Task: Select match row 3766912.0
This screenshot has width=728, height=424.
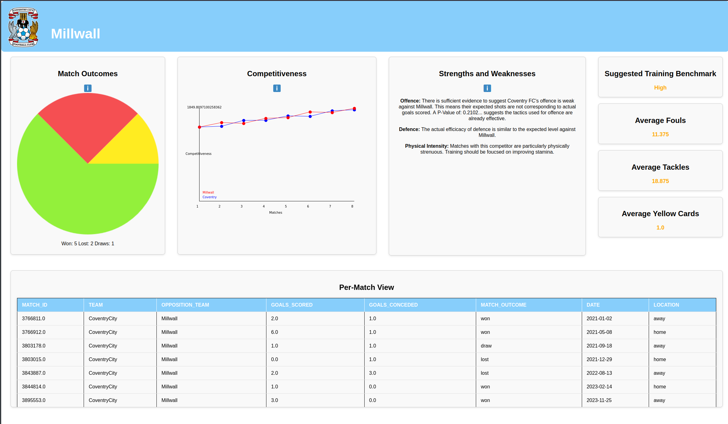Action: [x=34, y=332]
